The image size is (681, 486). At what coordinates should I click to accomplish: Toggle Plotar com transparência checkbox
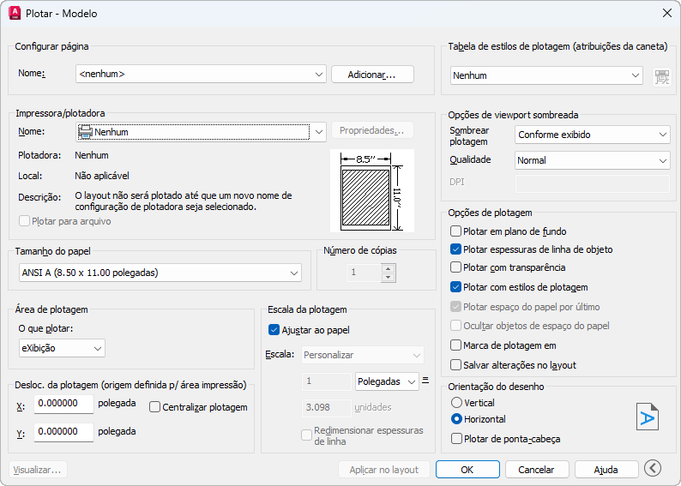455,268
